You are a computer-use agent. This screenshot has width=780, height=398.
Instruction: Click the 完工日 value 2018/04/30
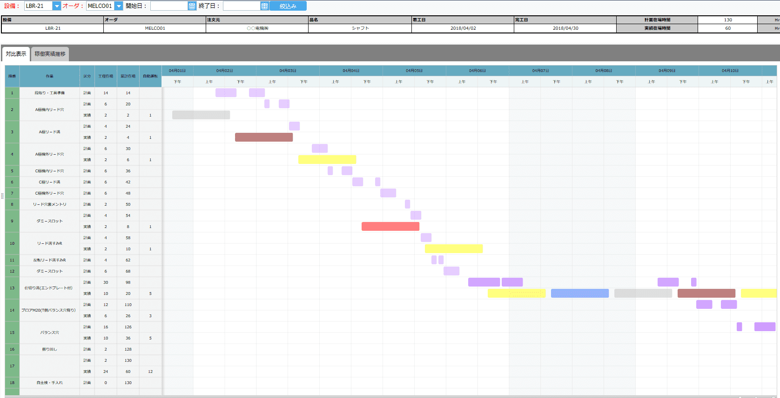[x=565, y=28]
